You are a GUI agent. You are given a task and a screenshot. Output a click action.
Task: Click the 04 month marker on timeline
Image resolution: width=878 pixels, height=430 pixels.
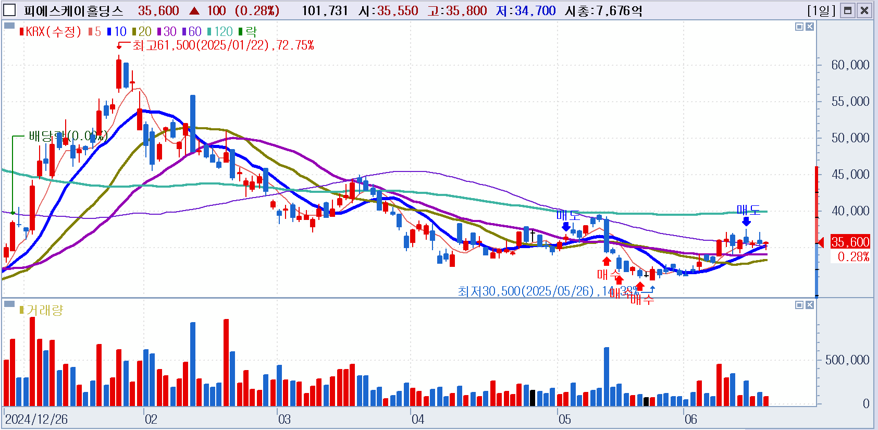coord(418,420)
